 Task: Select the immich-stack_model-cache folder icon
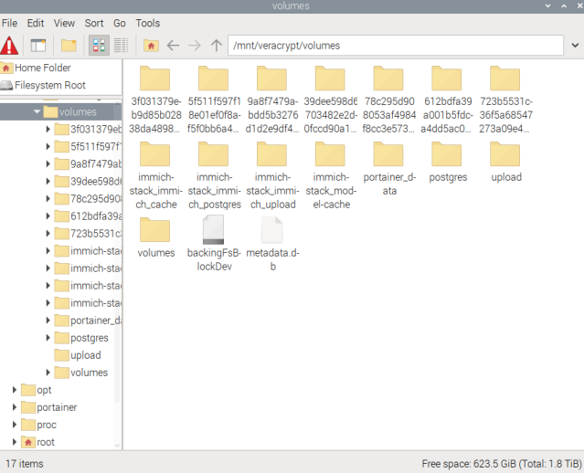click(x=330, y=154)
